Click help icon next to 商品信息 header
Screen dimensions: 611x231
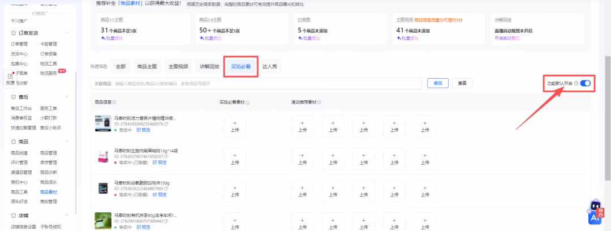pos(114,102)
